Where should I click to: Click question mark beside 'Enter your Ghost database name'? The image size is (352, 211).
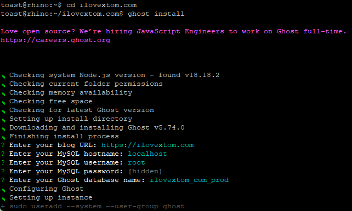[3, 180]
